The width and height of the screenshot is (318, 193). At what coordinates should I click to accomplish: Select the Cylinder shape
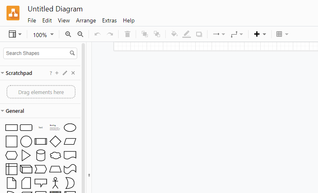[41, 155]
